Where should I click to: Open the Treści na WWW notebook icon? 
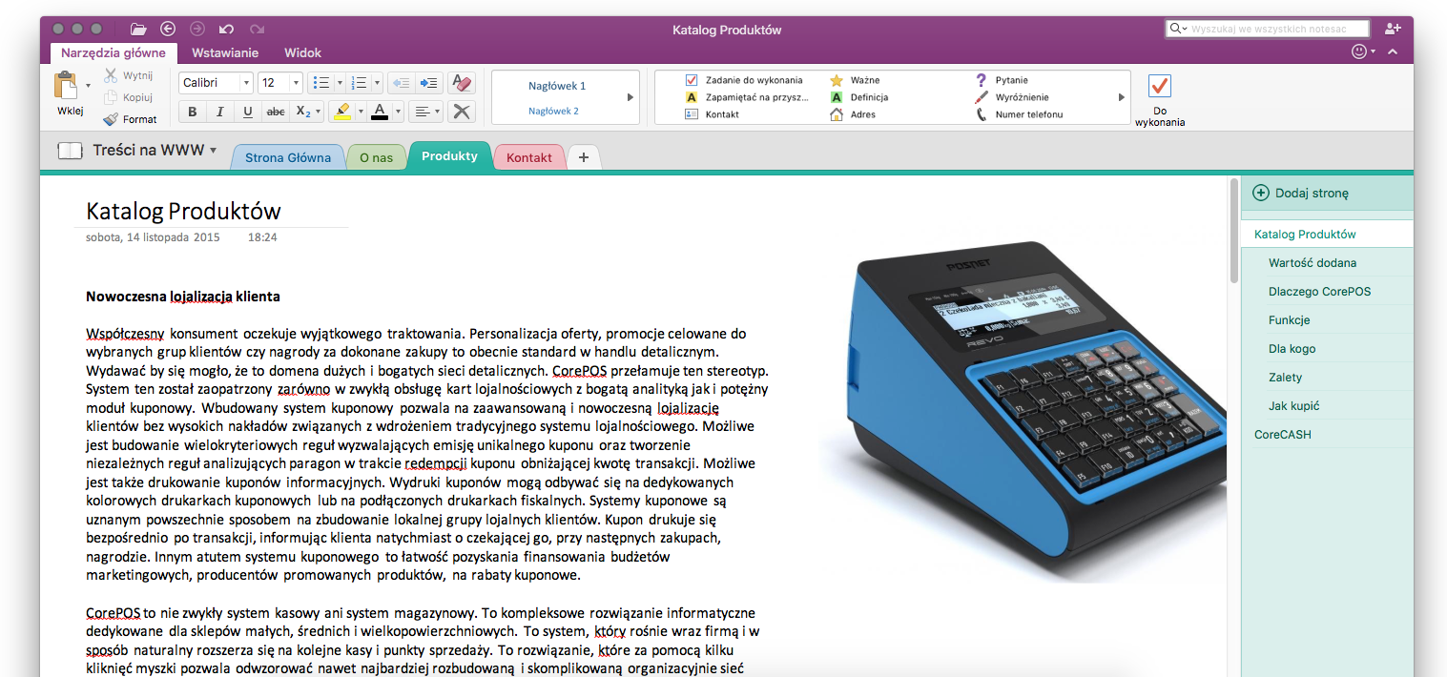point(70,150)
